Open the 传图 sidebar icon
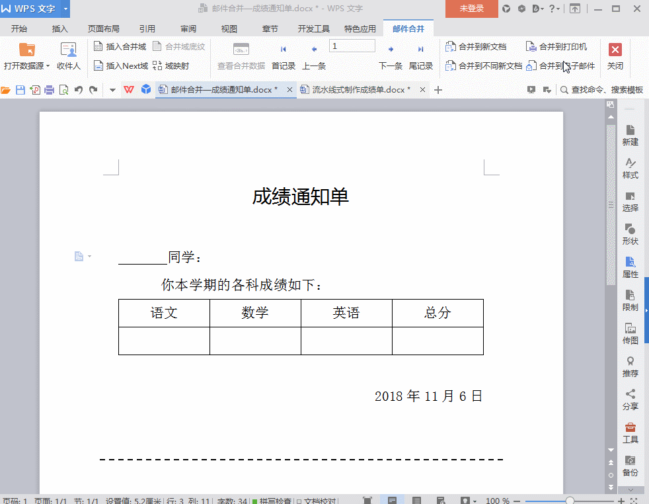Viewport: 649px width, 504px height. point(630,334)
